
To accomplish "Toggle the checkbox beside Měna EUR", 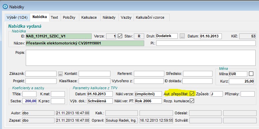I will click(251, 74).
